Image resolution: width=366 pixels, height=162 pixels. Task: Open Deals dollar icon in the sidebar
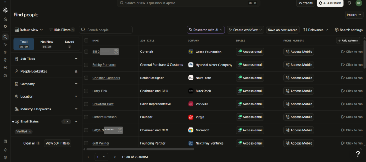point(5,52)
